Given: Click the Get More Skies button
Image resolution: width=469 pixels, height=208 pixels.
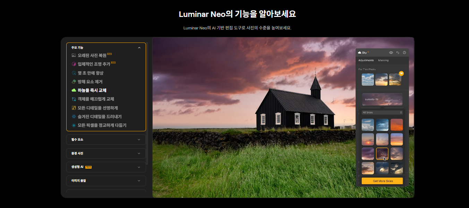Looking at the screenshot, I should [382, 181].
